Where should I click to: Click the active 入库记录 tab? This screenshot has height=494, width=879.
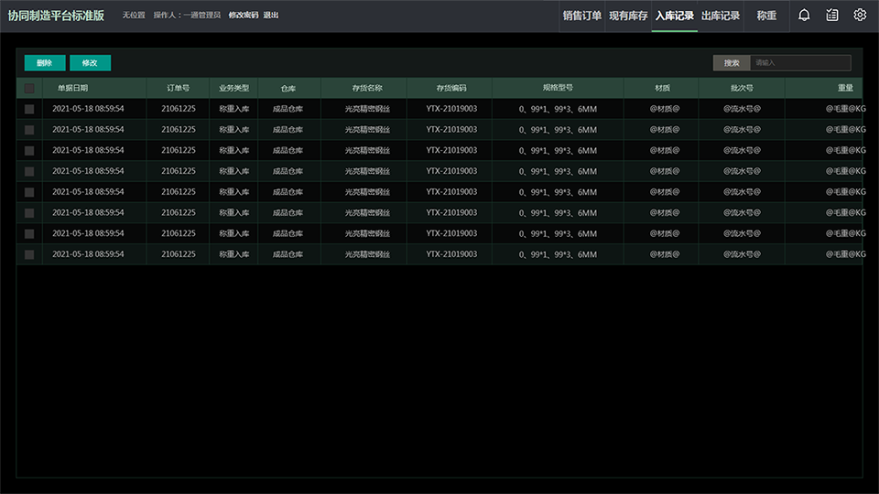(675, 16)
